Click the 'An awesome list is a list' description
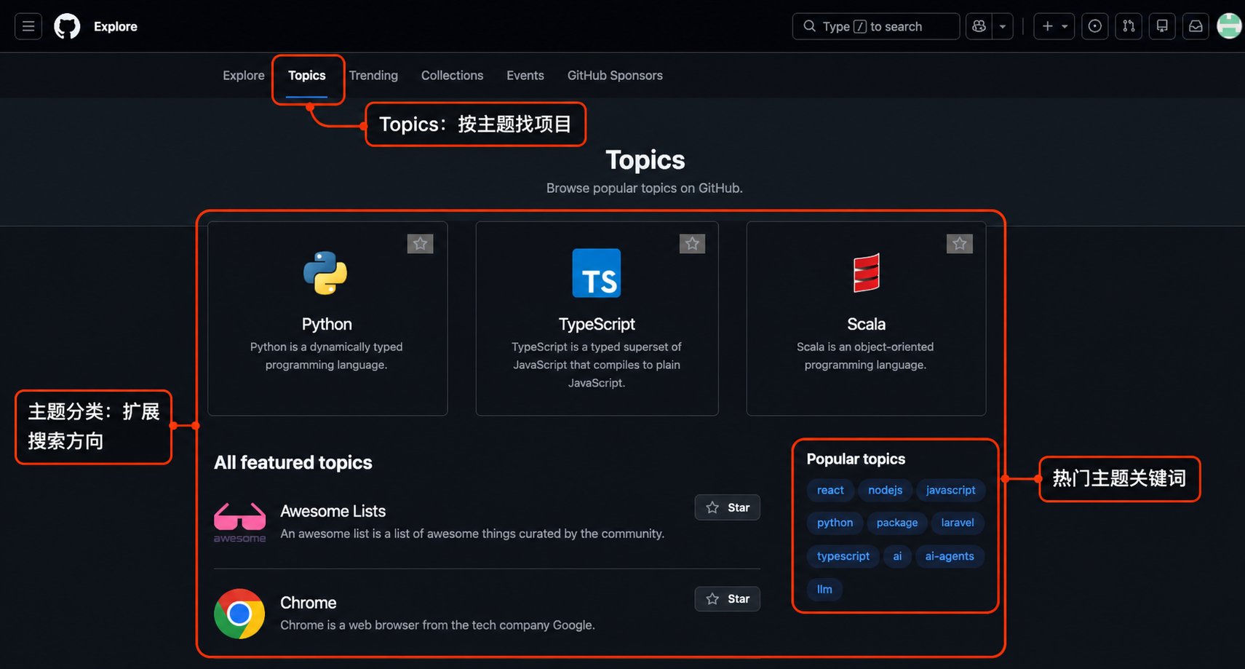 coord(472,534)
